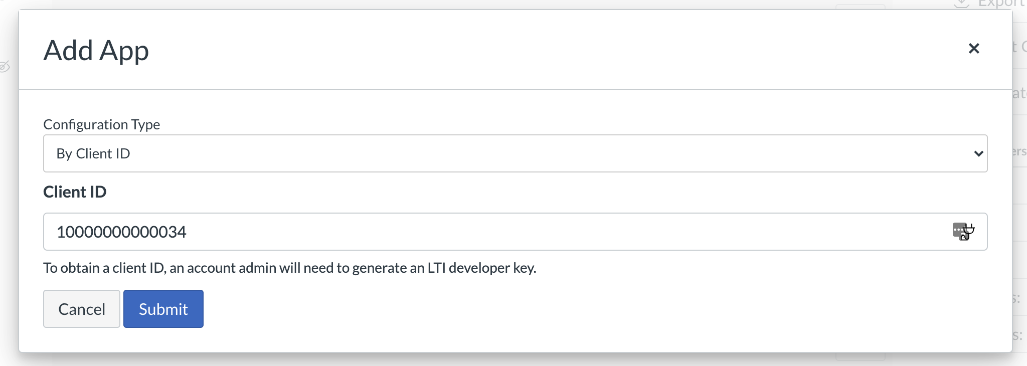Image resolution: width=1027 pixels, height=366 pixels.
Task: Click the "Add App" dialog heading
Action: pyautogui.click(x=96, y=51)
